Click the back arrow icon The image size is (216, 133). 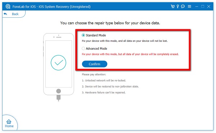(x=5, y=14)
